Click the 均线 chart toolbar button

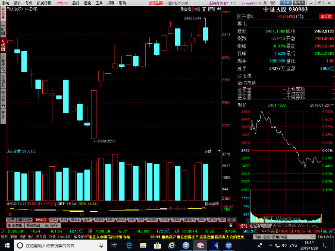pyautogui.click(x=197, y=9)
